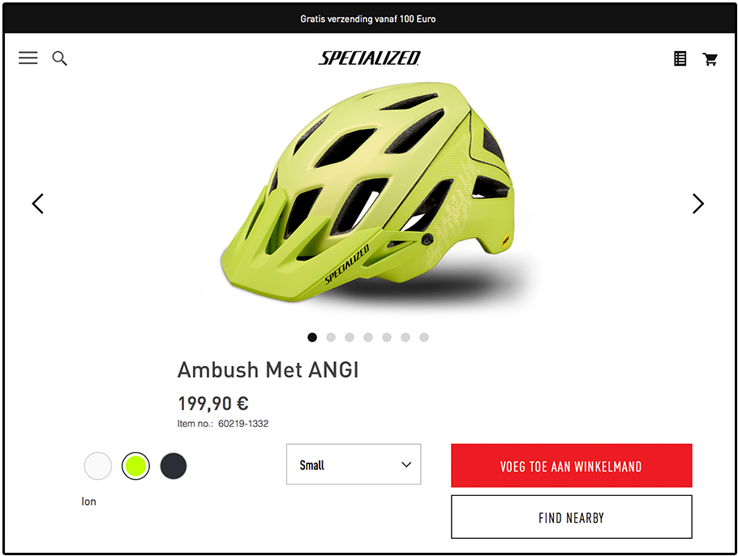Screen dimensions: 738x556
Task: Select the white helmet color
Action: click(x=98, y=466)
